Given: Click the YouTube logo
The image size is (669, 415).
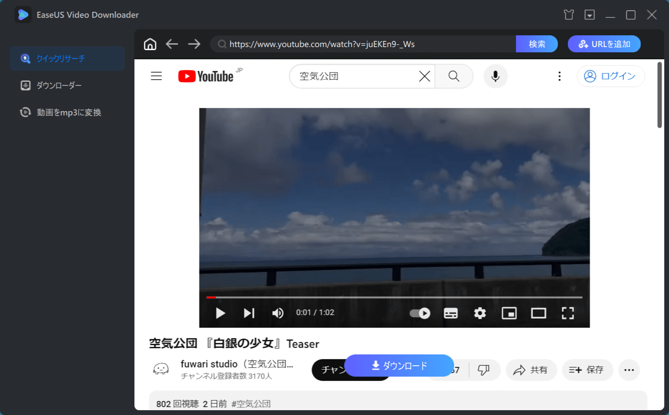Looking at the screenshot, I should (x=206, y=76).
